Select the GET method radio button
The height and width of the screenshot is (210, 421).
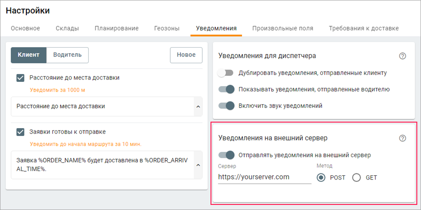(x=357, y=177)
